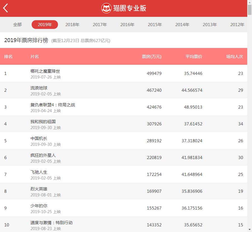Click box office value 155267
The width and height of the screenshot is (252, 232).
tap(154, 208)
